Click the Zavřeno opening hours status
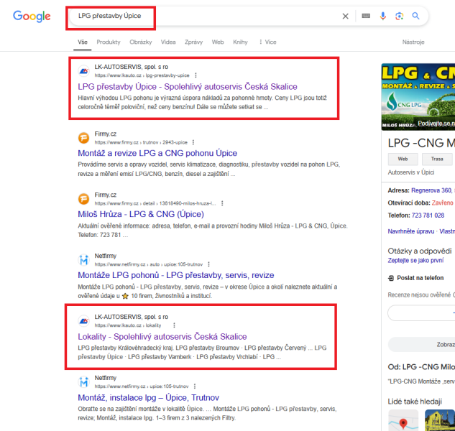Image resolution: width=455 pixels, height=431 pixels. pyautogui.click(x=442, y=203)
